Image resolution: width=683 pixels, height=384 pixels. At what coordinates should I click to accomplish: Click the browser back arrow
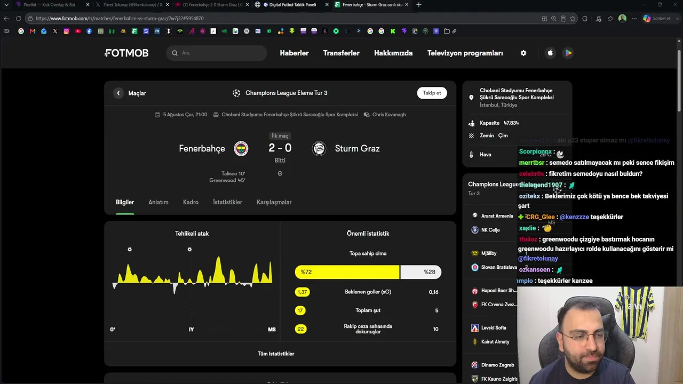(6, 18)
